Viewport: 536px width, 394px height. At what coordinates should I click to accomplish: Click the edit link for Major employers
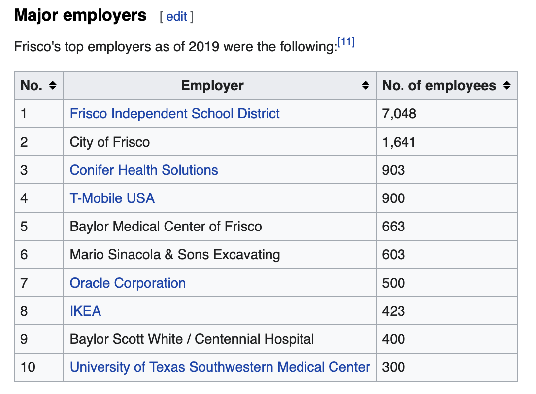pyautogui.click(x=176, y=16)
